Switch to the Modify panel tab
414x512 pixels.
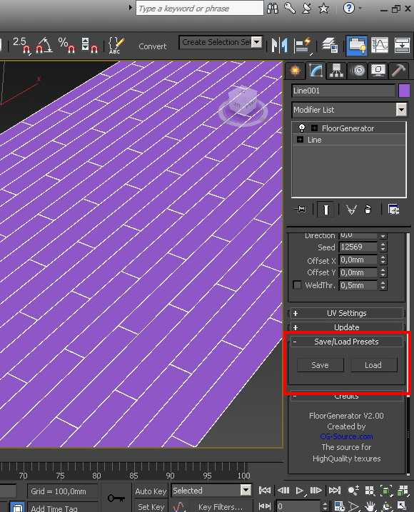tap(316, 70)
